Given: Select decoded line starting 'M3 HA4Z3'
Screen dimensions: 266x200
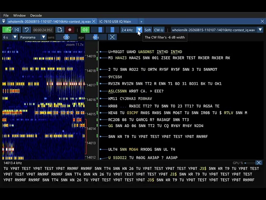Looking at the screenshot, I should tap(169, 58).
